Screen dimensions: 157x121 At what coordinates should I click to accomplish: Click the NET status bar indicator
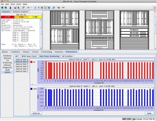click(x=125, y=119)
